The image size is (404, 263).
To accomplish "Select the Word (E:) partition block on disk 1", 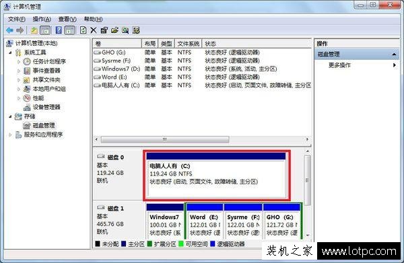I will pos(205,221).
